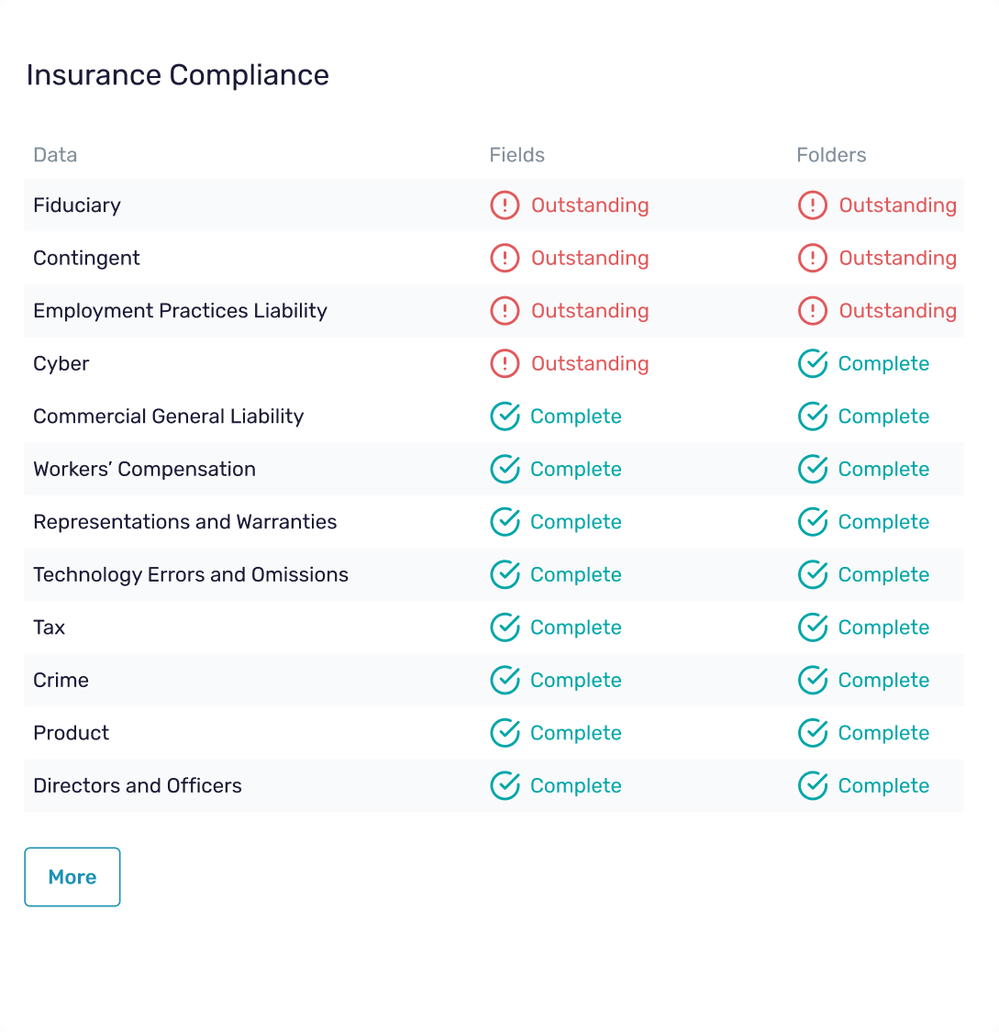This screenshot has height=1032, width=999.
Task: Click Tax Fields complete checkmark icon
Action: click(x=505, y=627)
